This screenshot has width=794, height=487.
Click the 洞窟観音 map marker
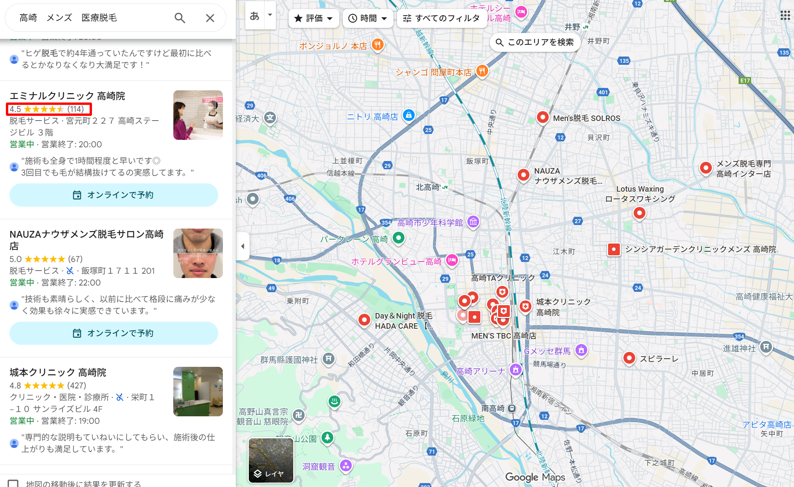tap(346, 466)
